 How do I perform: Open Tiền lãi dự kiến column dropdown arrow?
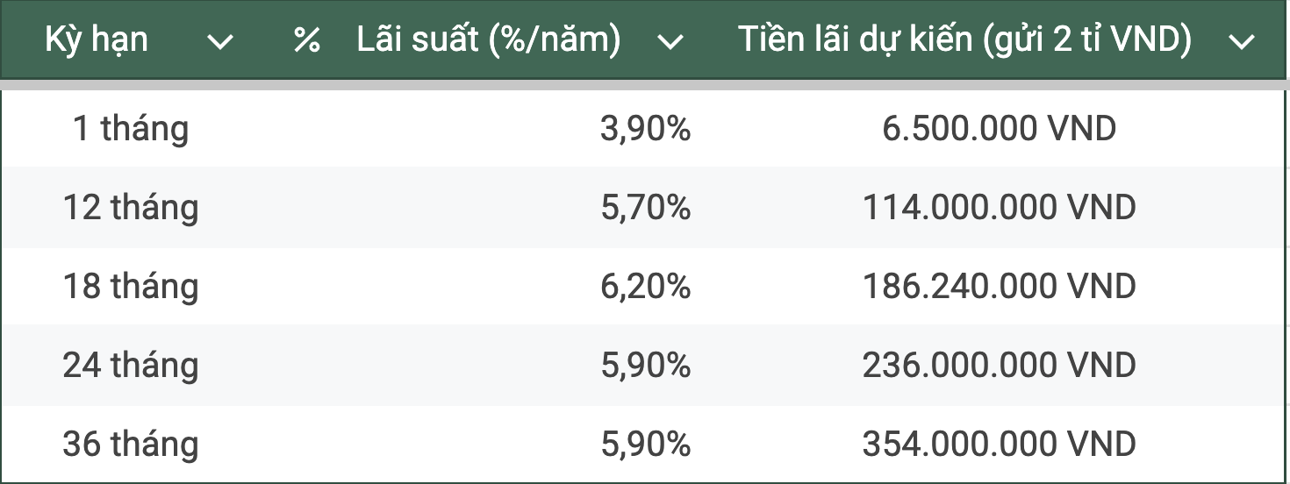coord(1242,42)
